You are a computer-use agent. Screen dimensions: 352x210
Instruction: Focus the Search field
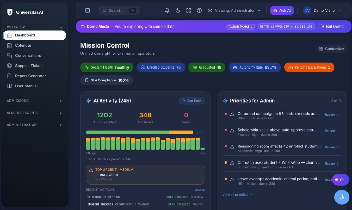(119, 10)
